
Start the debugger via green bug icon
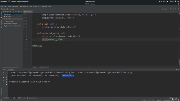click(x=173, y=9)
